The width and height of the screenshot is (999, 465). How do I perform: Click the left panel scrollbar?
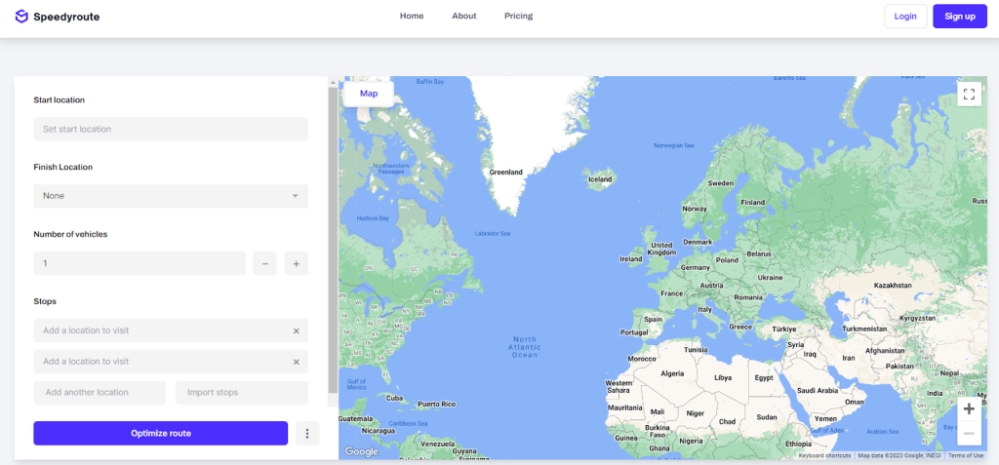pos(334,240)
